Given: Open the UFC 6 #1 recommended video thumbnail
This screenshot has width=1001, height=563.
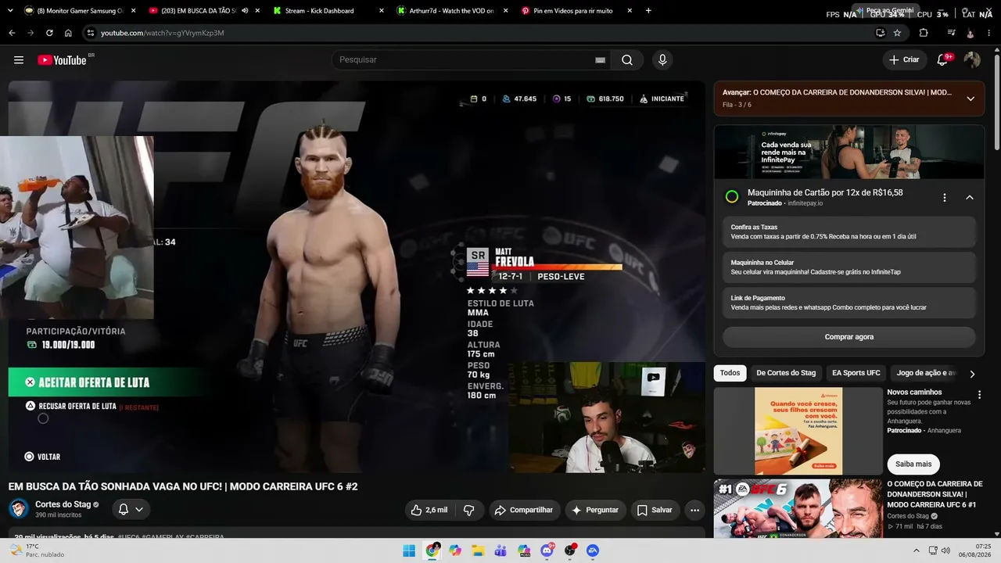Looking at the screenshot, I should click(798, 508).
